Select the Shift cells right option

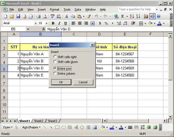click(x=65, y=57)
